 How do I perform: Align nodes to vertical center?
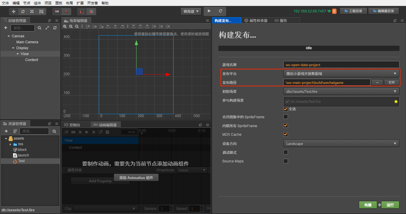95,26
